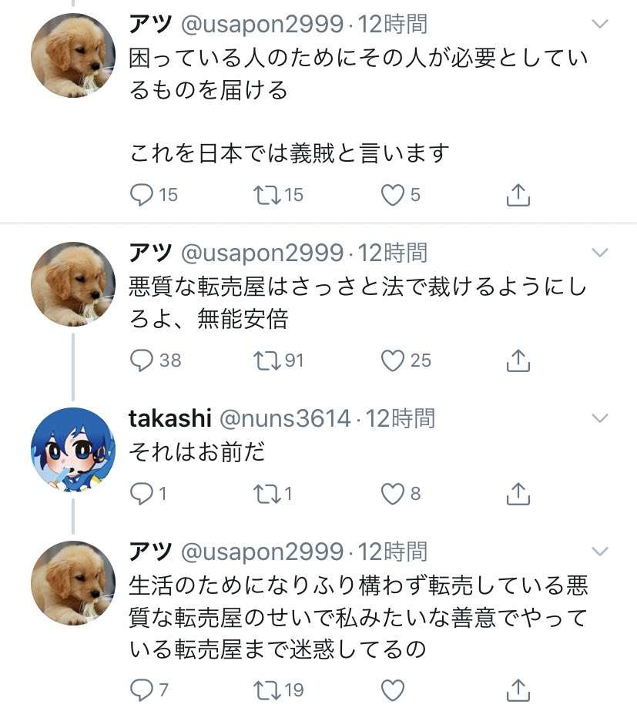Screen dimensions: 637x711
Task: Retweet the 善意 tweet with 19 retweets
Action: 266,689
